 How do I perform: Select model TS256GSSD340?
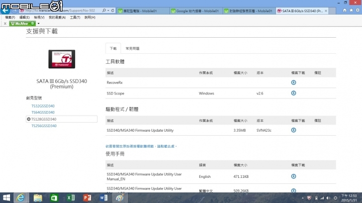pyautogui.click(x=44, y=126)
